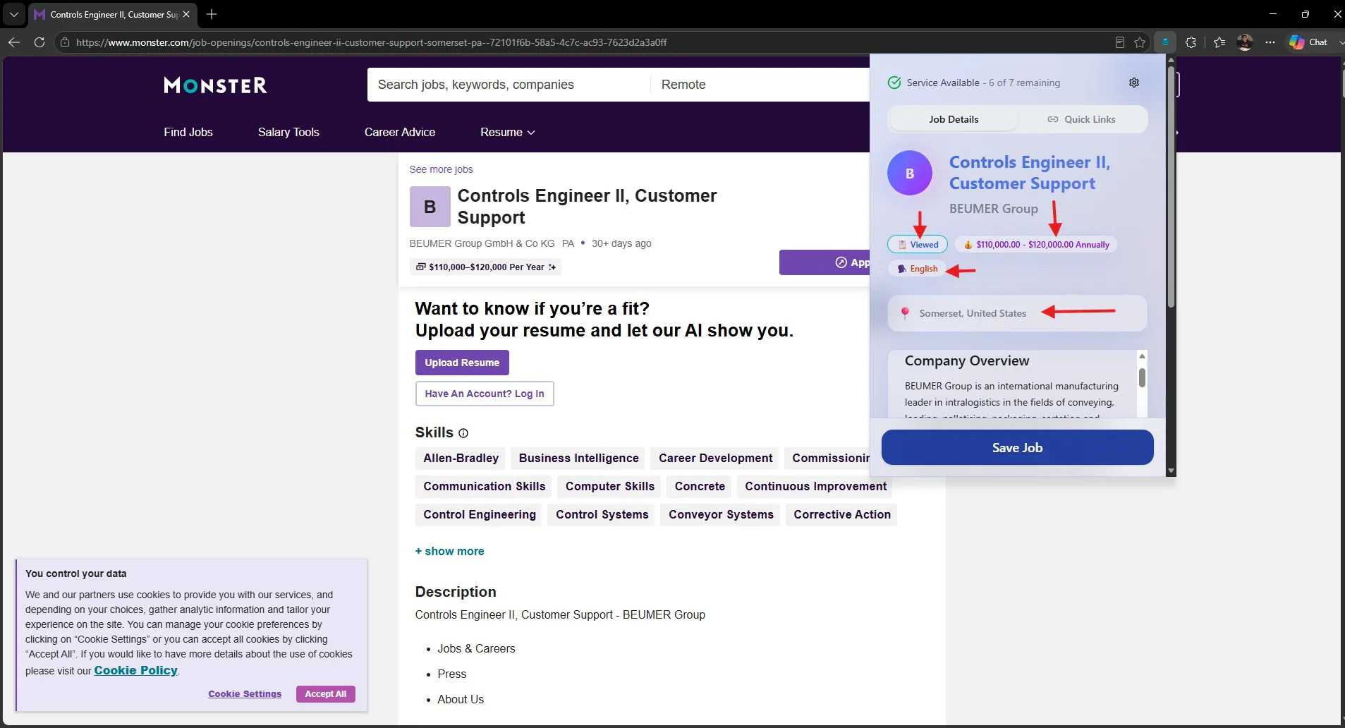
Task: Select the Corrective Action skill chip
Action: pos(842,514)
